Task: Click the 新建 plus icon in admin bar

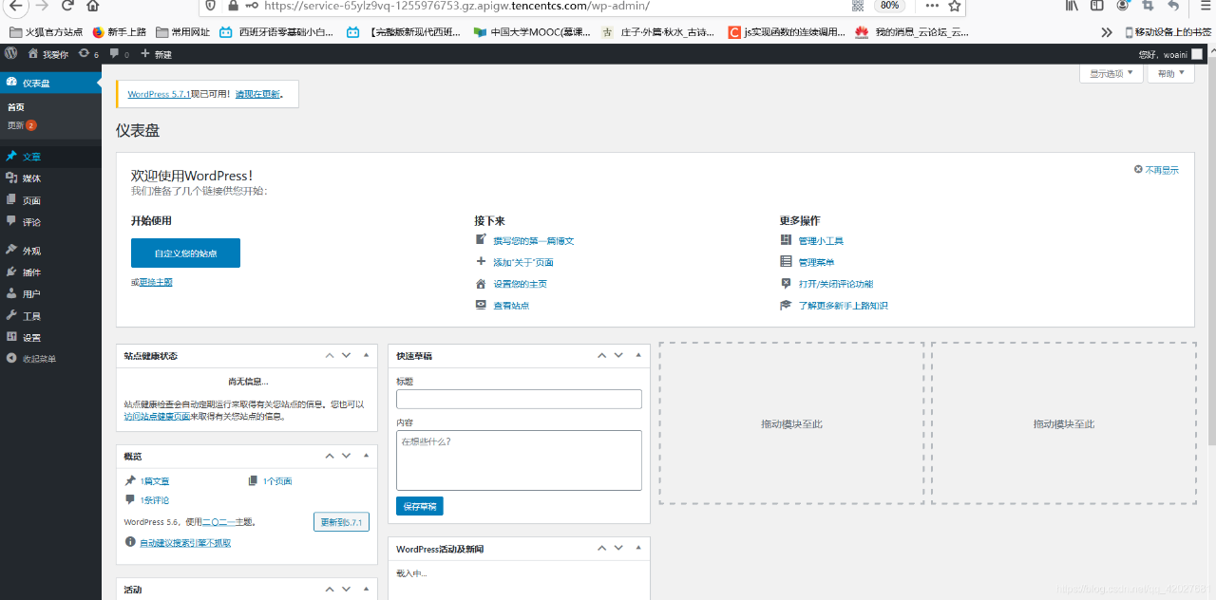Action: [x=145, y=54]
